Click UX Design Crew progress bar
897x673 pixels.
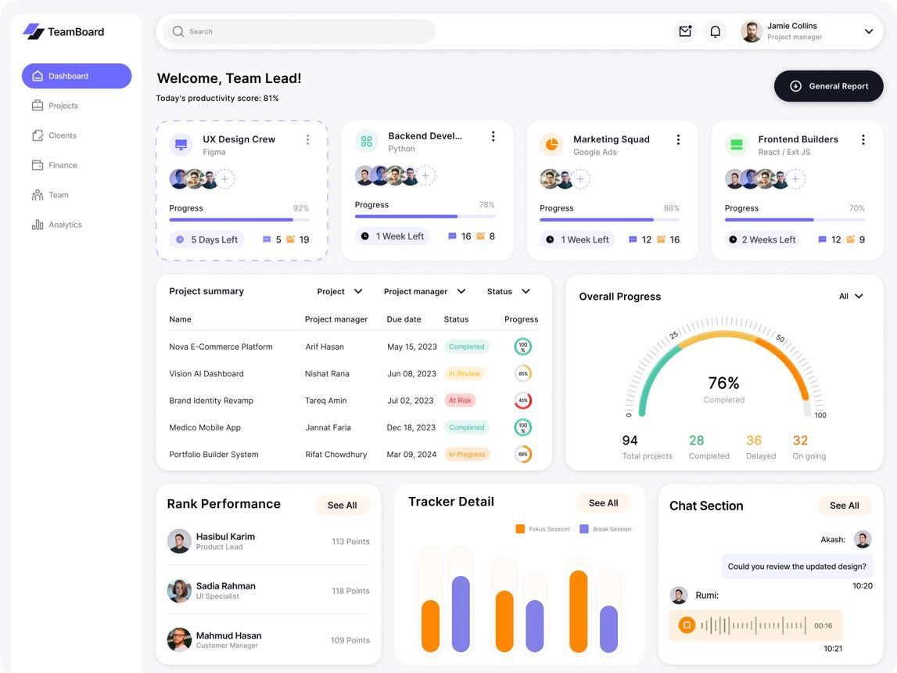239,220
